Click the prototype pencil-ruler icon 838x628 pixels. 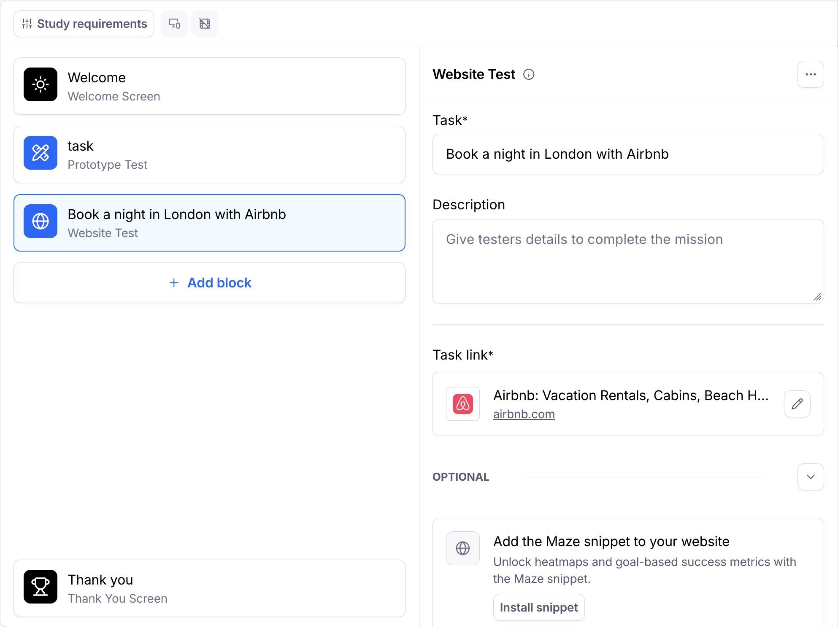pyautogui.click(x=41, y=153)
